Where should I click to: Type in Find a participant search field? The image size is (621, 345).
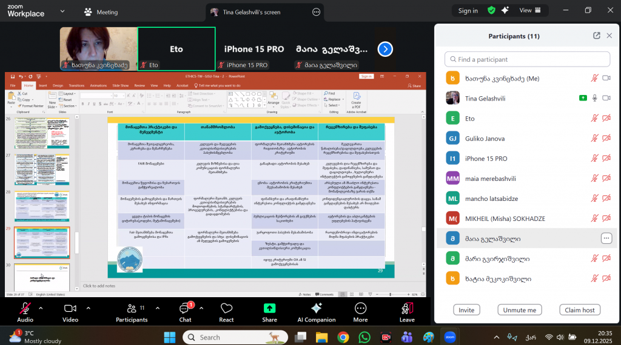(x=527, y=59)
